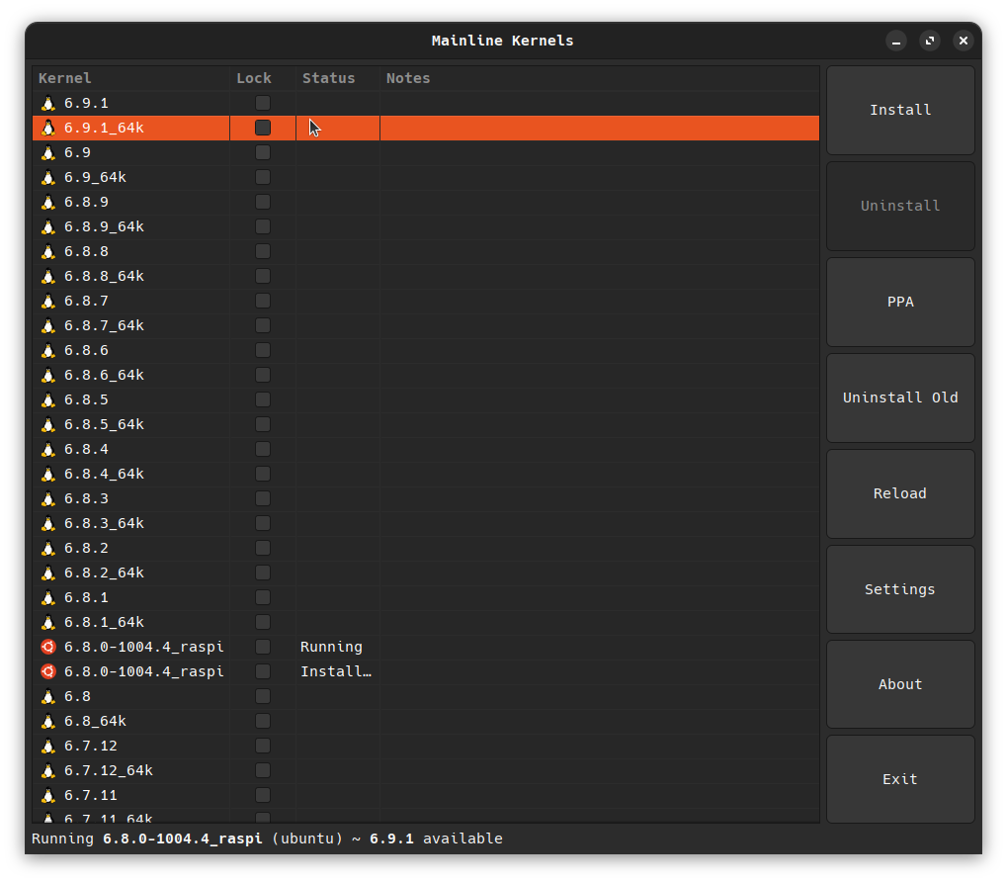Show the About dialog
This screenshot has height=882, width=1007.
pos(900,684)
